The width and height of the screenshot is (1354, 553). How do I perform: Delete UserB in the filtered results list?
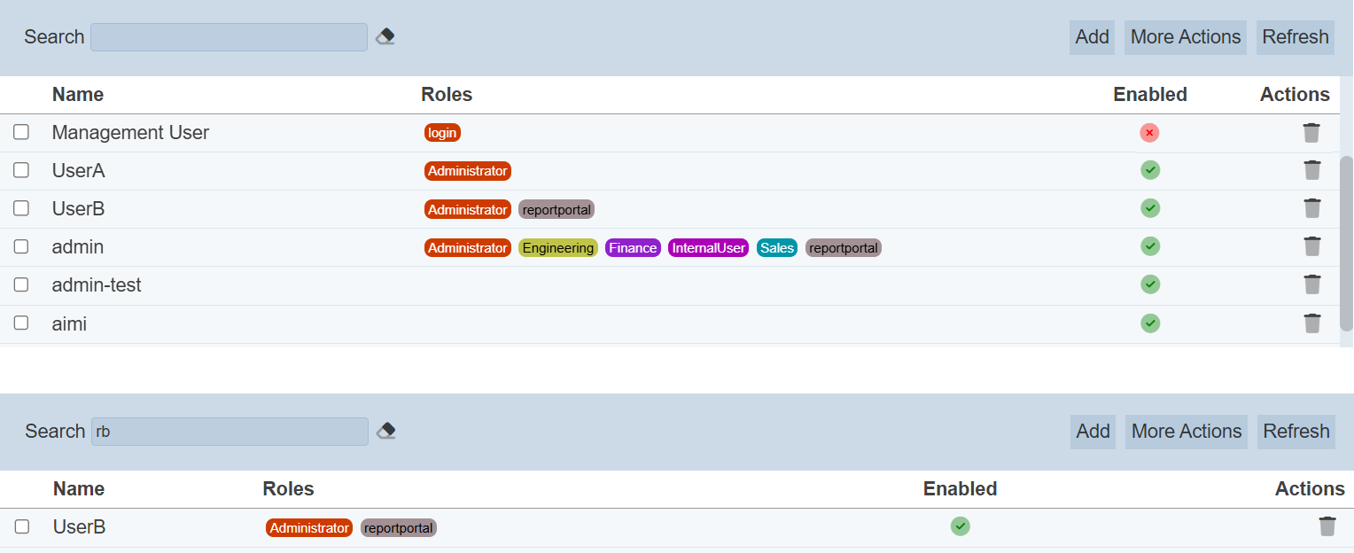(x=1327, y=526)
